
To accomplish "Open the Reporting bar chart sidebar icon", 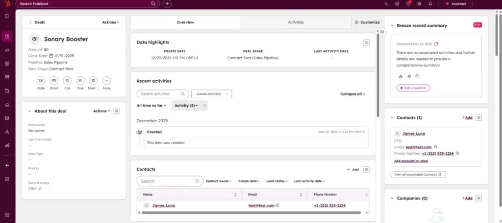I will pos(7,145).
